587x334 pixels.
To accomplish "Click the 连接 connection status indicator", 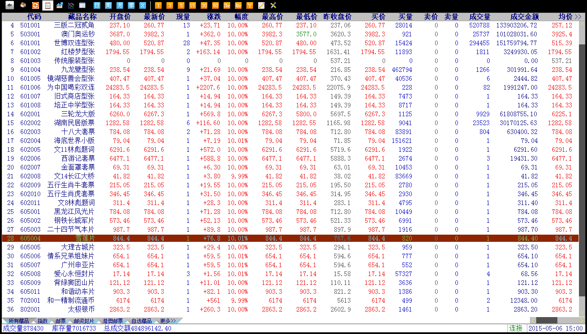I will click(516, 329).
